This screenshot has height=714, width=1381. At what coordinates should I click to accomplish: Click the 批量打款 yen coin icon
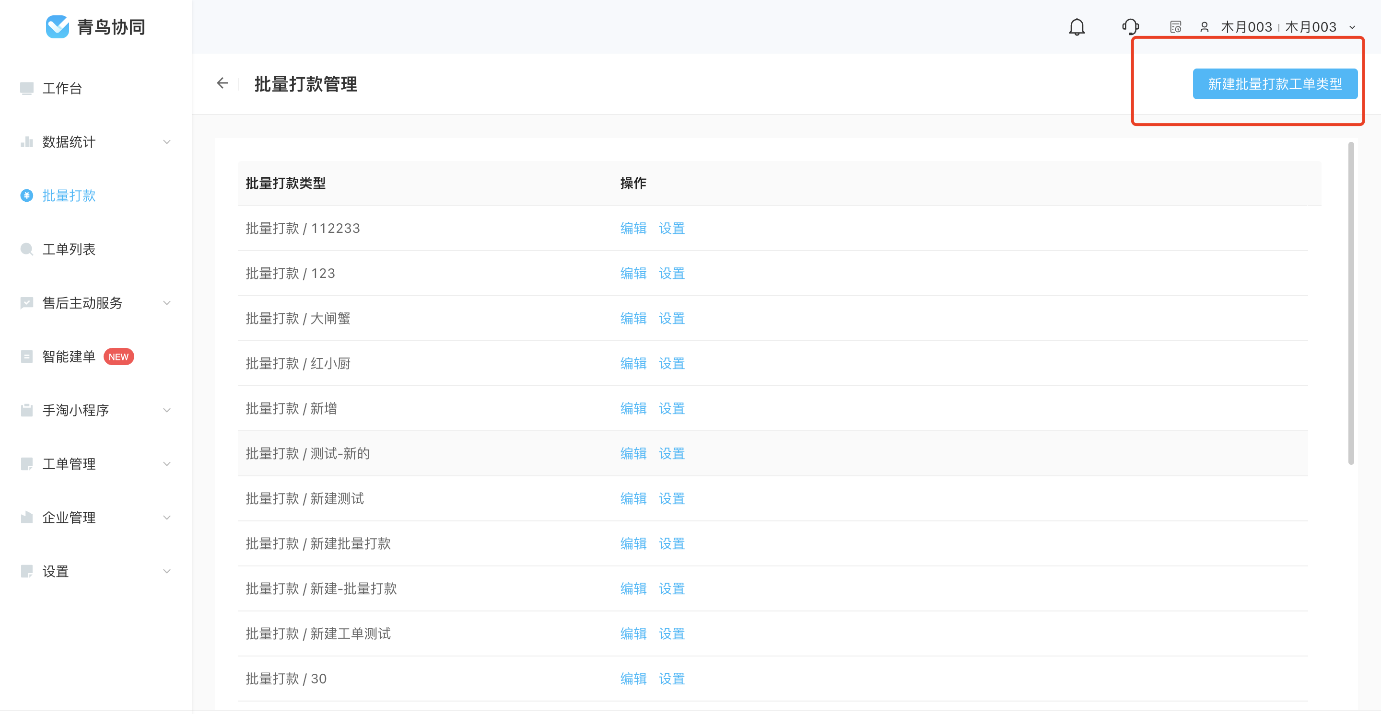(27, 196)
